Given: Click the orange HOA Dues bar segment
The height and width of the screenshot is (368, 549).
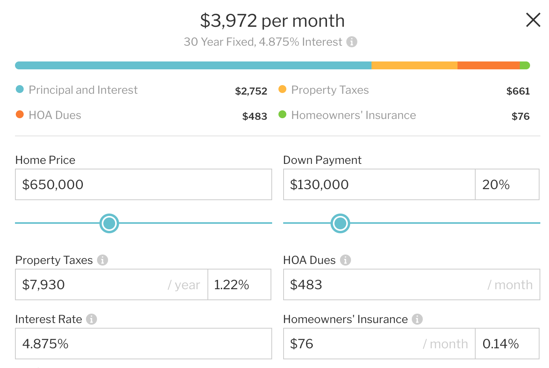Looking at the screenshot, I should point(489,65).
